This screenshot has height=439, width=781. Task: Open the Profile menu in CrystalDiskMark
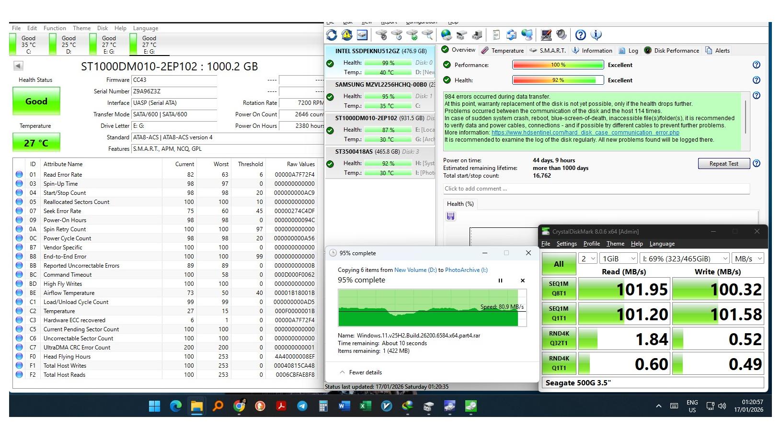click(591, 244)
